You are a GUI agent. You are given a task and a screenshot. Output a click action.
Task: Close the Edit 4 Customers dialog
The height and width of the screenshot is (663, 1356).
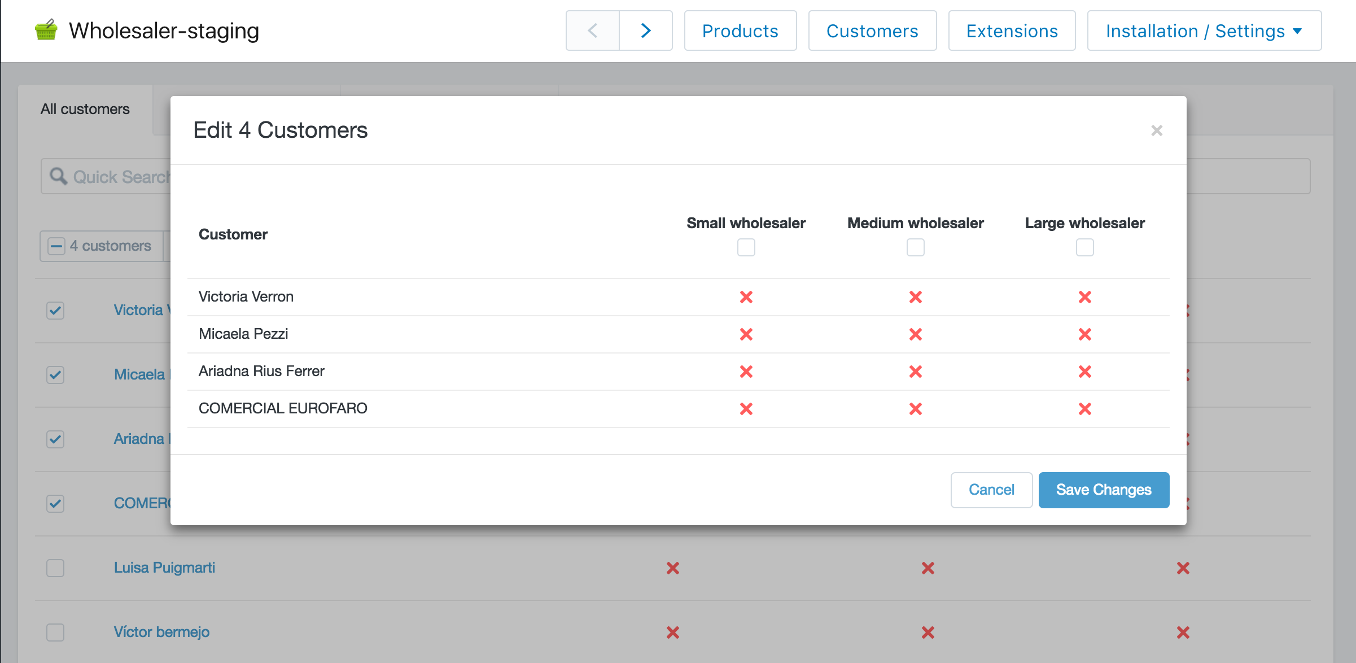1157,130
